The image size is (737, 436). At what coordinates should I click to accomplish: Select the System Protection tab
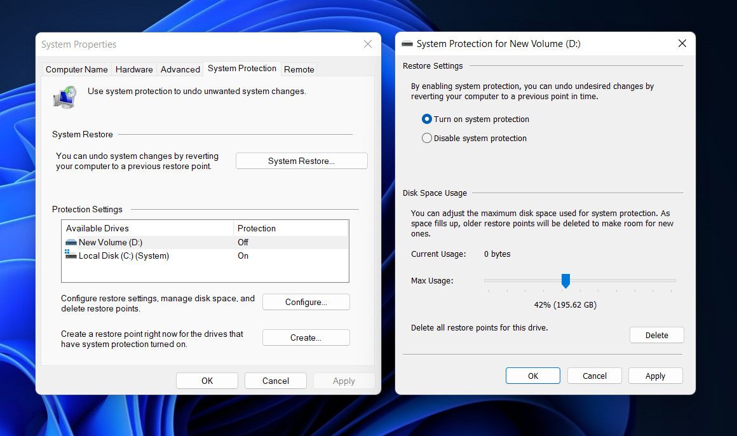(242, 68)
